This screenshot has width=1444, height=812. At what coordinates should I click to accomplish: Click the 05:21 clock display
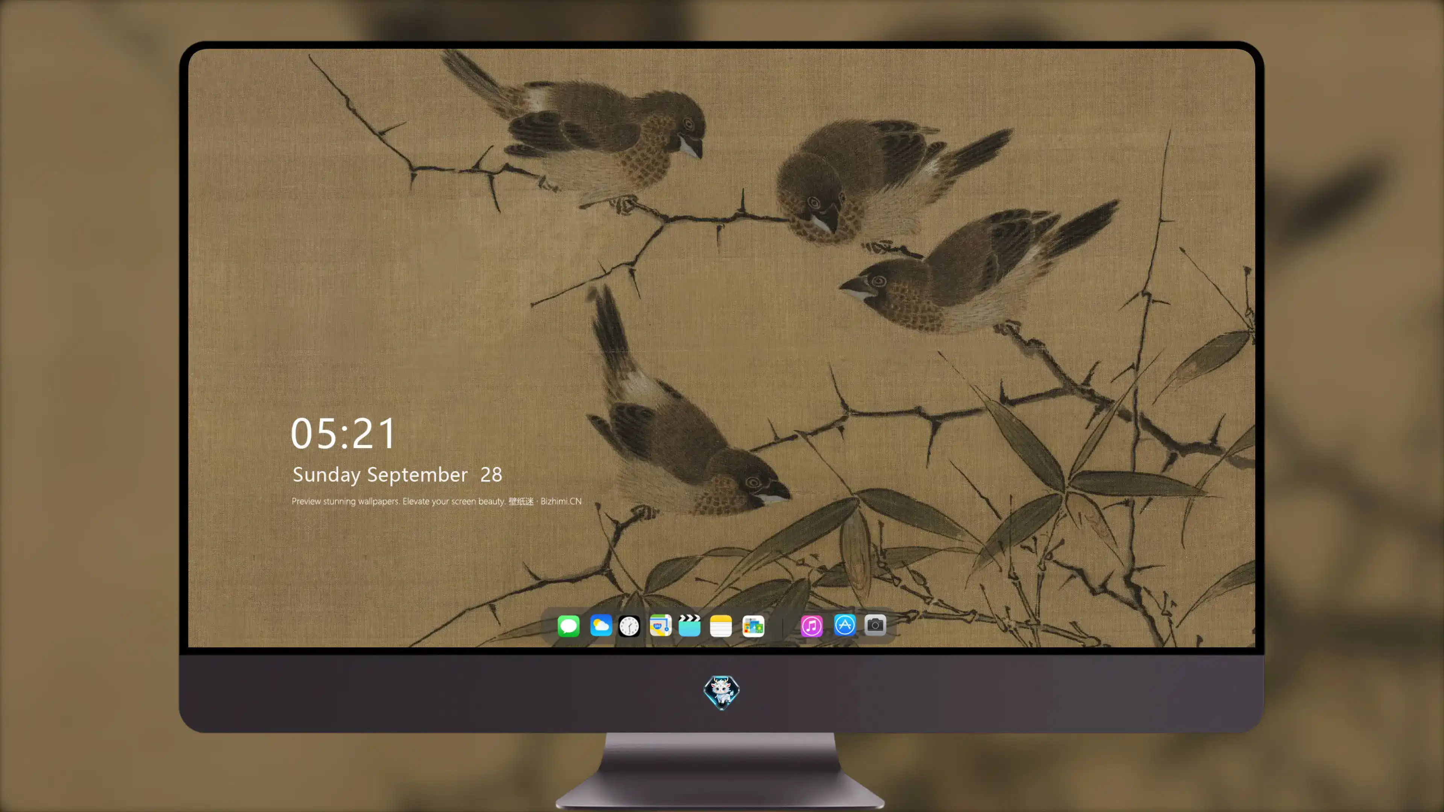coord(343,433)
